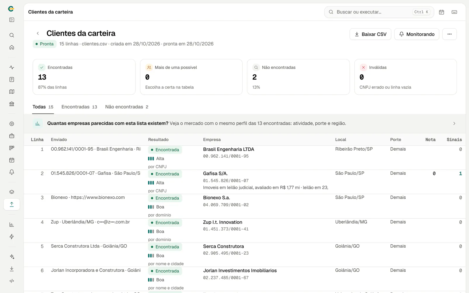The height and width of the screenshot is (293, 469).
Task: Open the sidebar calendar-check icon
Action: coord(12,160)
